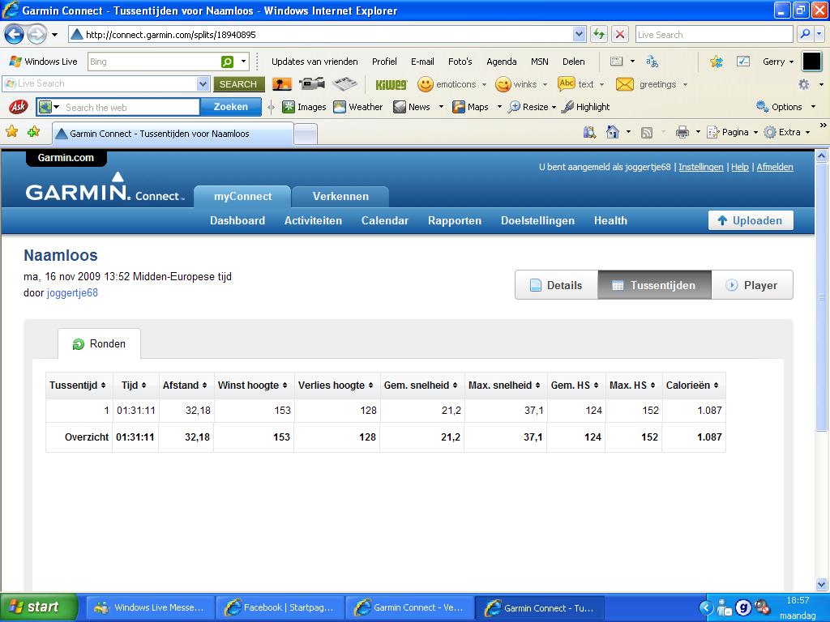Click the Weather toolbar button
The height and width of the screenshot is (622, 830).
(x=357, y=107)
